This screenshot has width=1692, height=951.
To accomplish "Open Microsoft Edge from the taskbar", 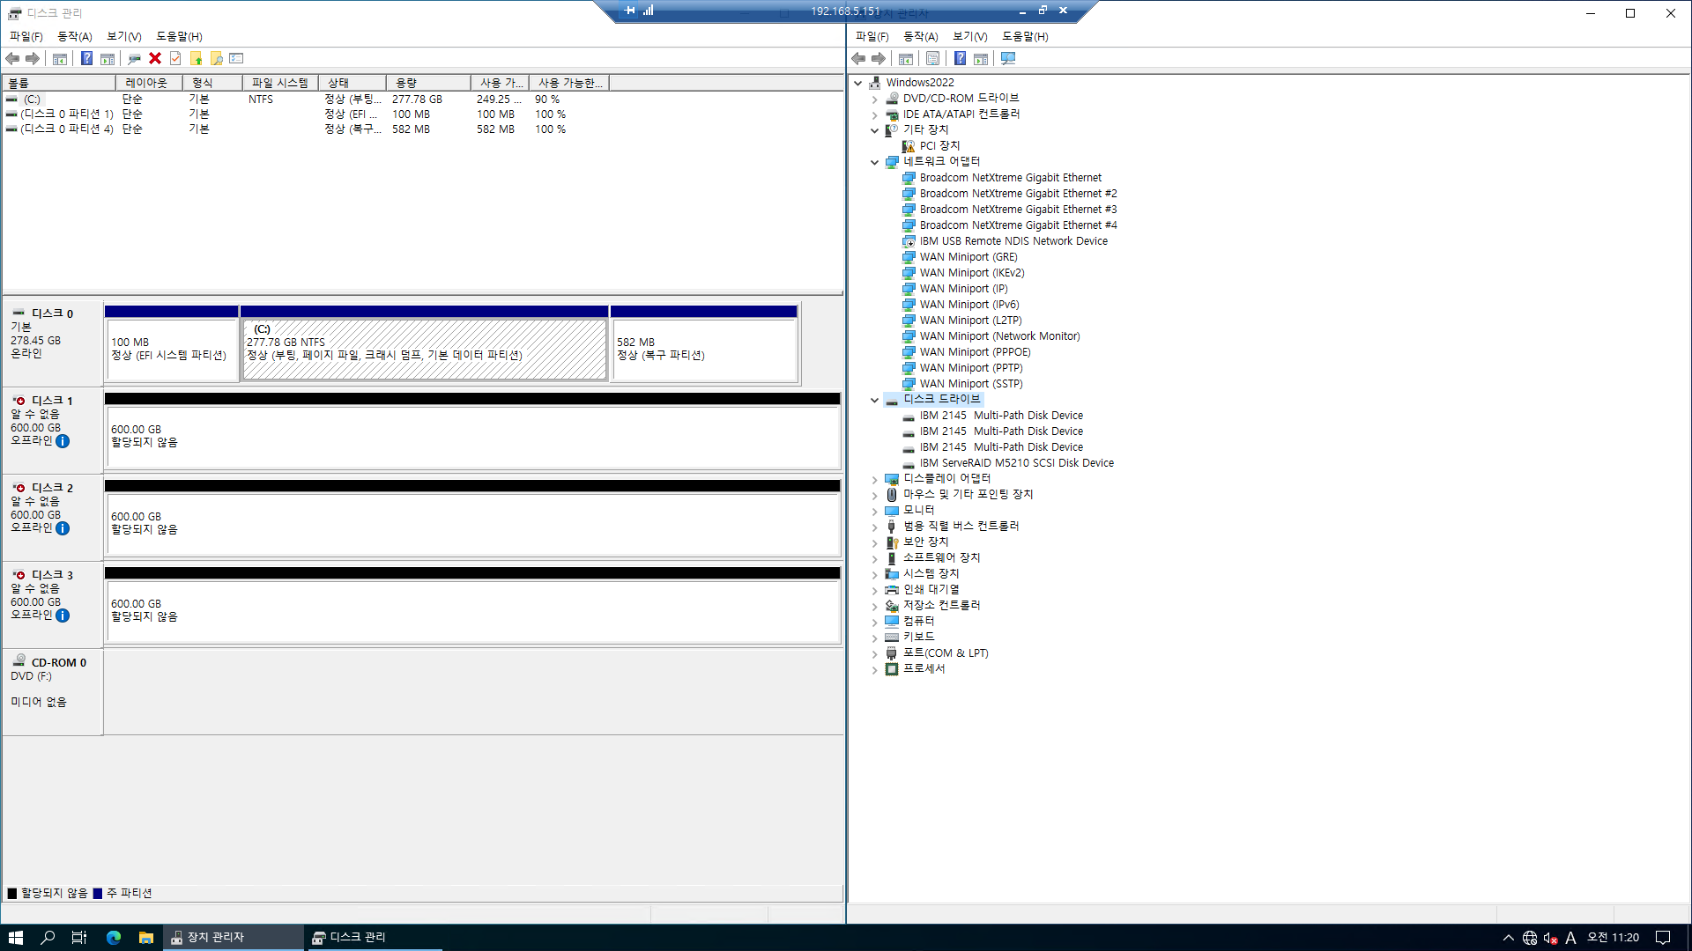I will click(x=114, y=938).
